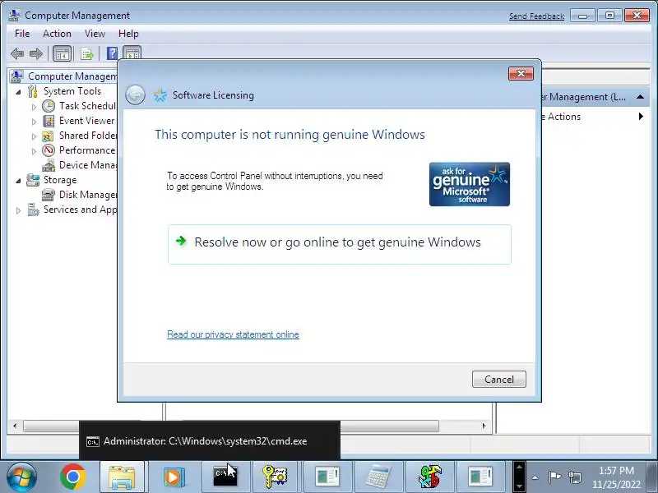The width and height of the screenshot is (658, 493).
Task: Switch to cmd.exe taskbar button
Action: [225, 477]
